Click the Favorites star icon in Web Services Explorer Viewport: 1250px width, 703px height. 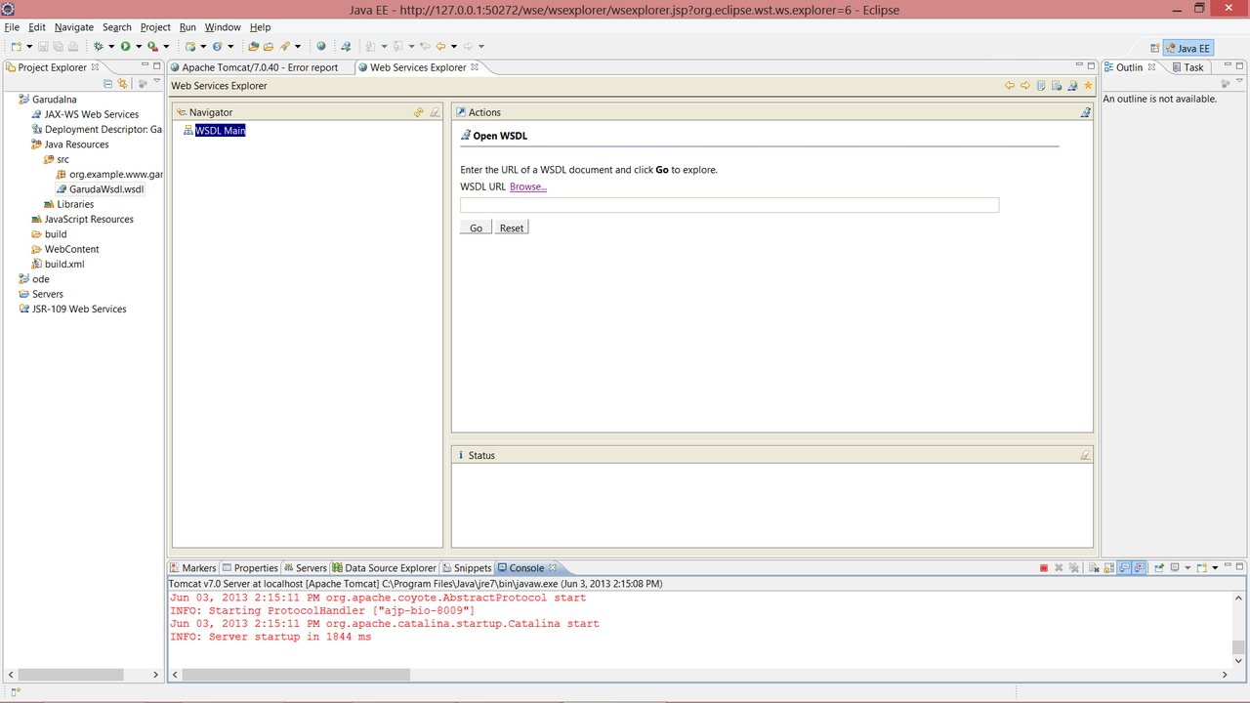1088,86
